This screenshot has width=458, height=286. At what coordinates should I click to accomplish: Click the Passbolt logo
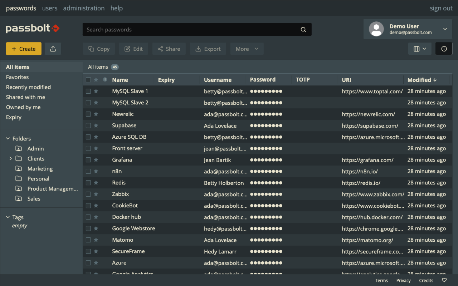point(33,29)
